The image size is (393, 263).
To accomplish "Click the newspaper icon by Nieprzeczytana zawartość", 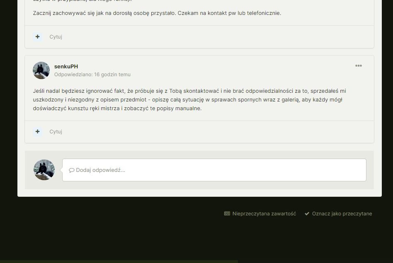I will pyautogui.click(x=227, y=214).
